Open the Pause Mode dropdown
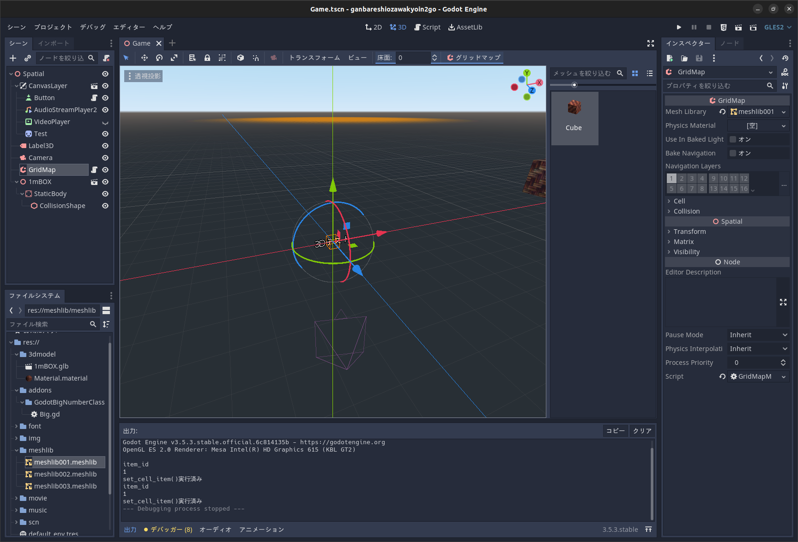Screen dimensions: 798x542 pyautogui.click(x=758, y=334)
